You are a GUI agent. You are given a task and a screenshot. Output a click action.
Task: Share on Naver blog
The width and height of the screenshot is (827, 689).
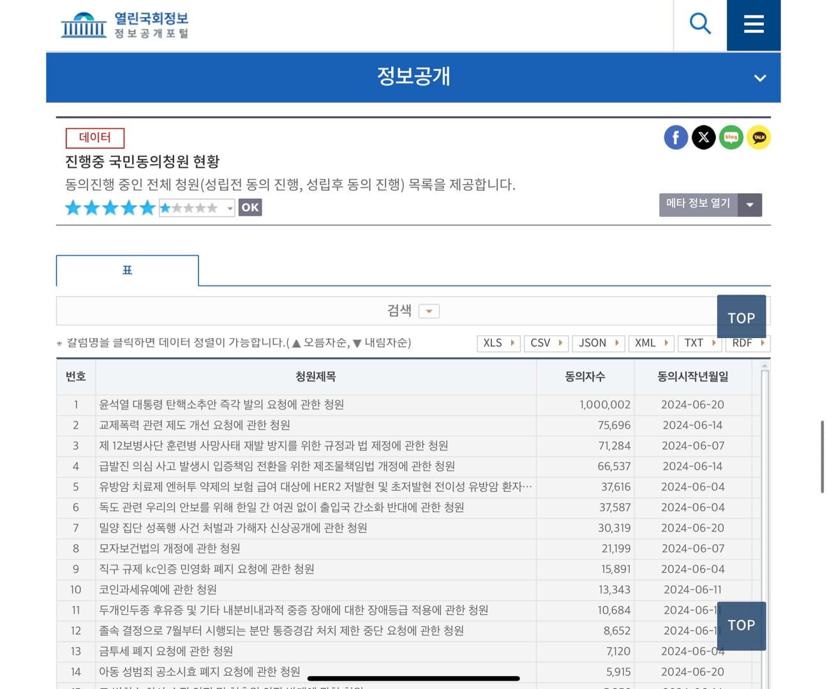pyautogui.click(x=731, y=137)
